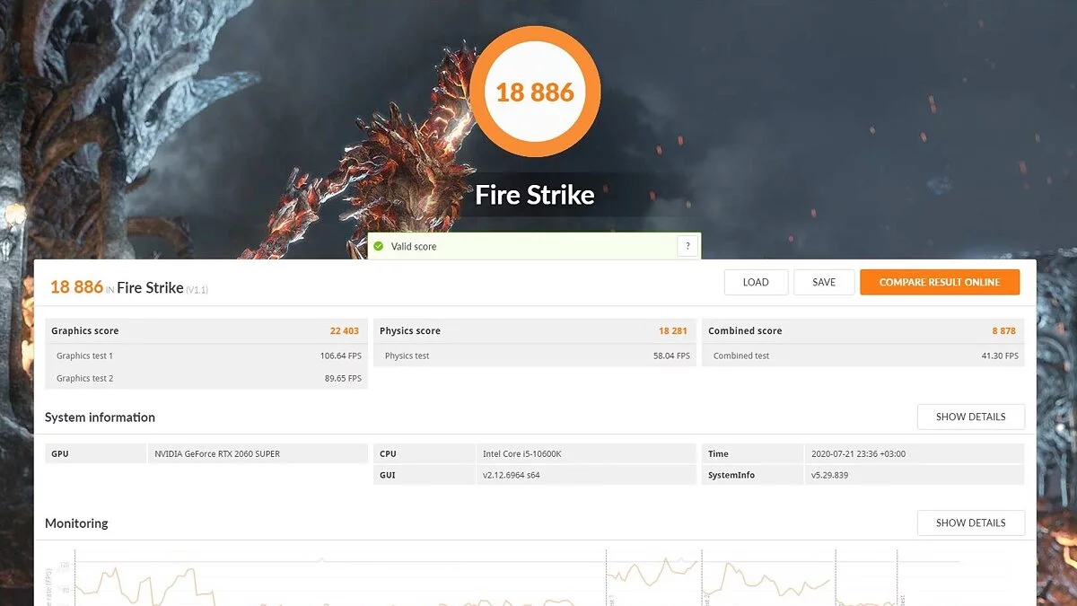
Task: Click the Fire Strike title banner
Action: point(535,195)
